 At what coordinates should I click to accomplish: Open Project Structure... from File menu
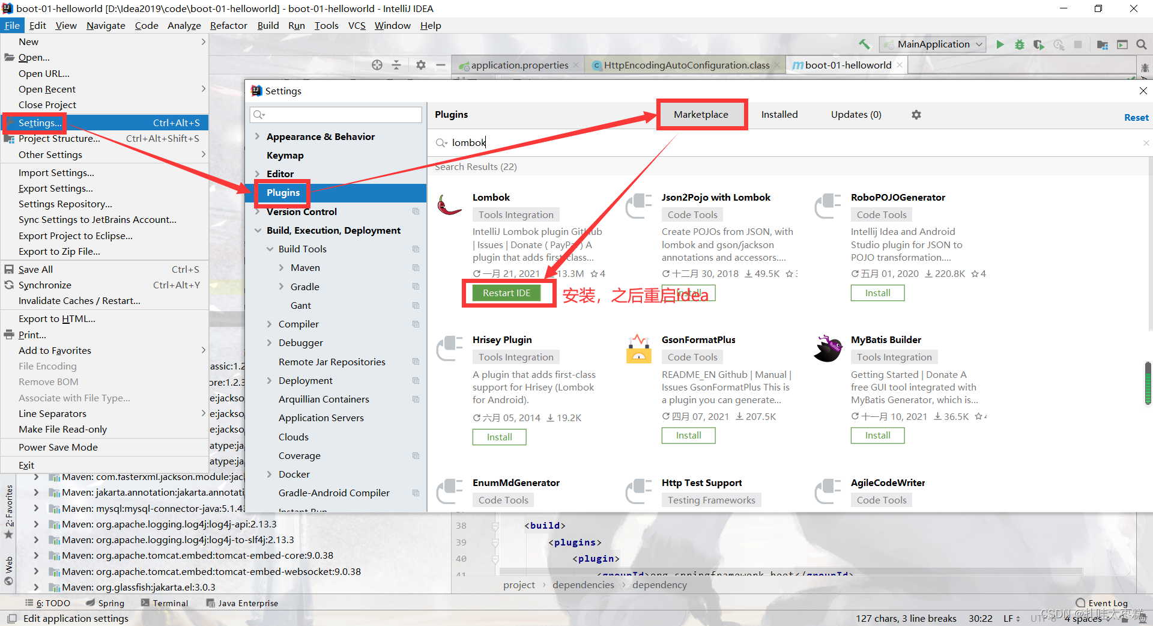(104, 138)
